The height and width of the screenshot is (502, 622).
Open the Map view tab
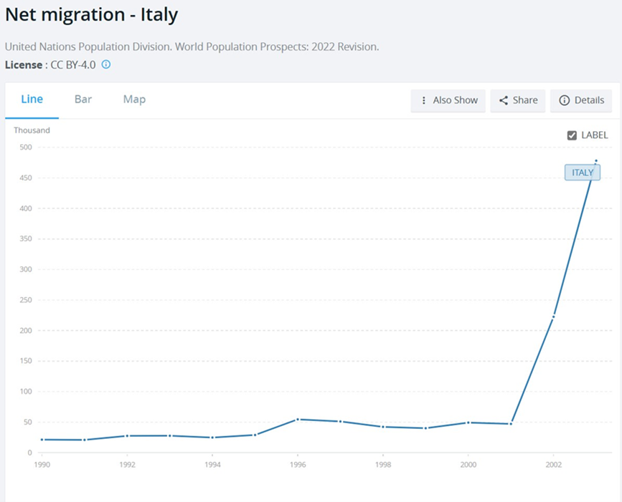(134, 100)
